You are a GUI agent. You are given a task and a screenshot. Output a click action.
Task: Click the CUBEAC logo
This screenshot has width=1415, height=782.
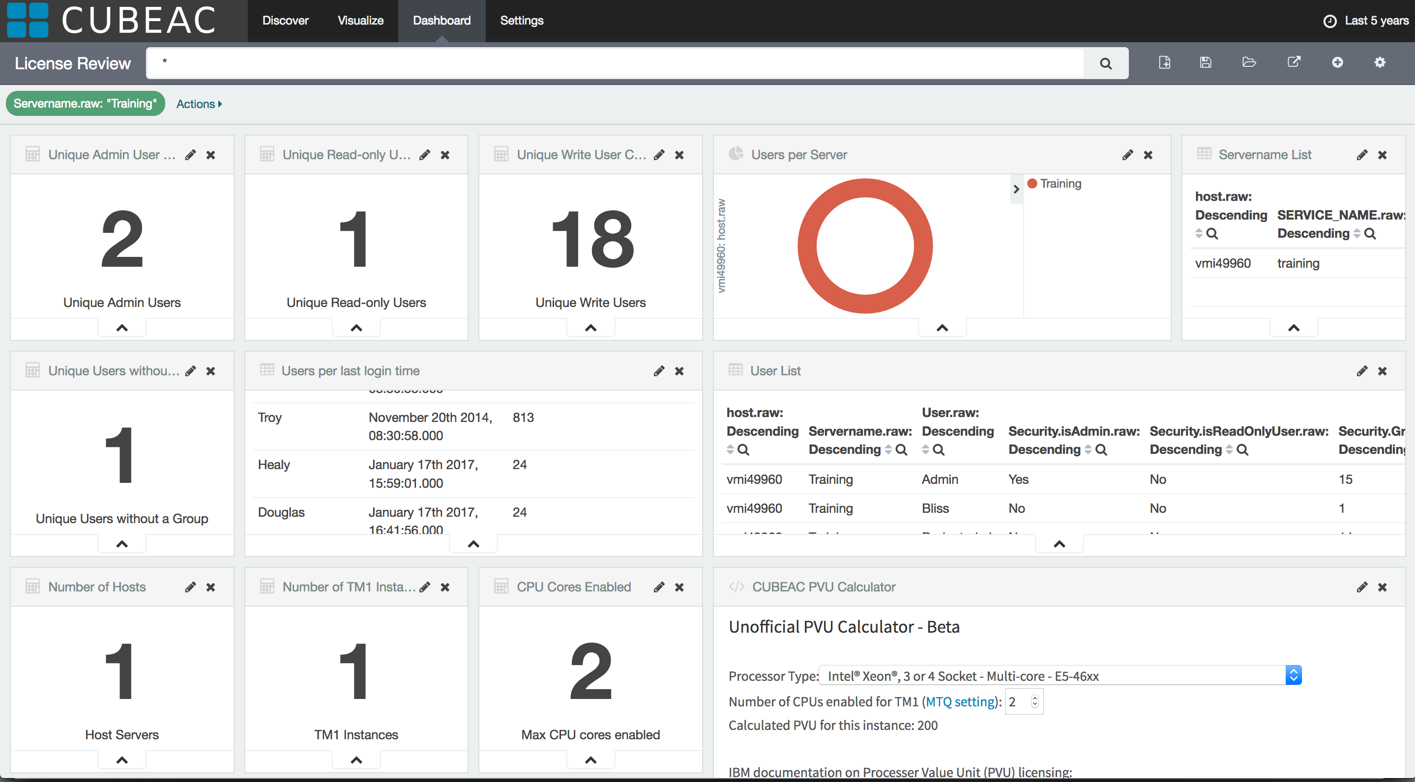112,20
